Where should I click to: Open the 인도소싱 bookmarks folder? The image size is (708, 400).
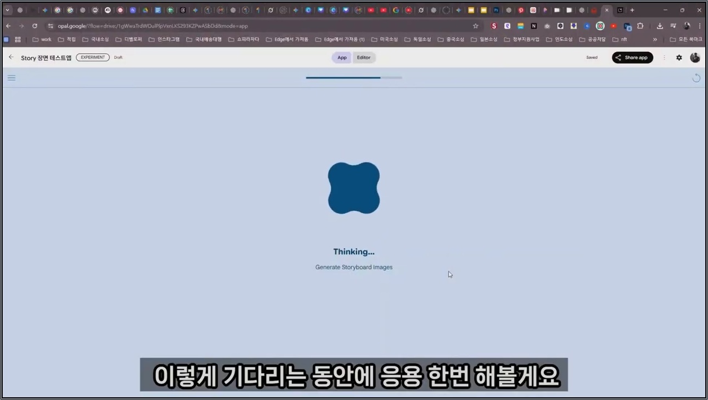(559, 39)
